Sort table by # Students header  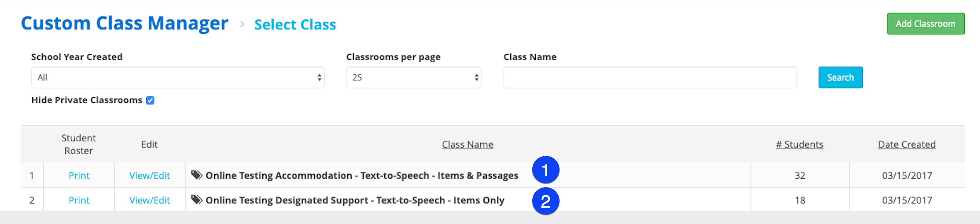[799, 145]
